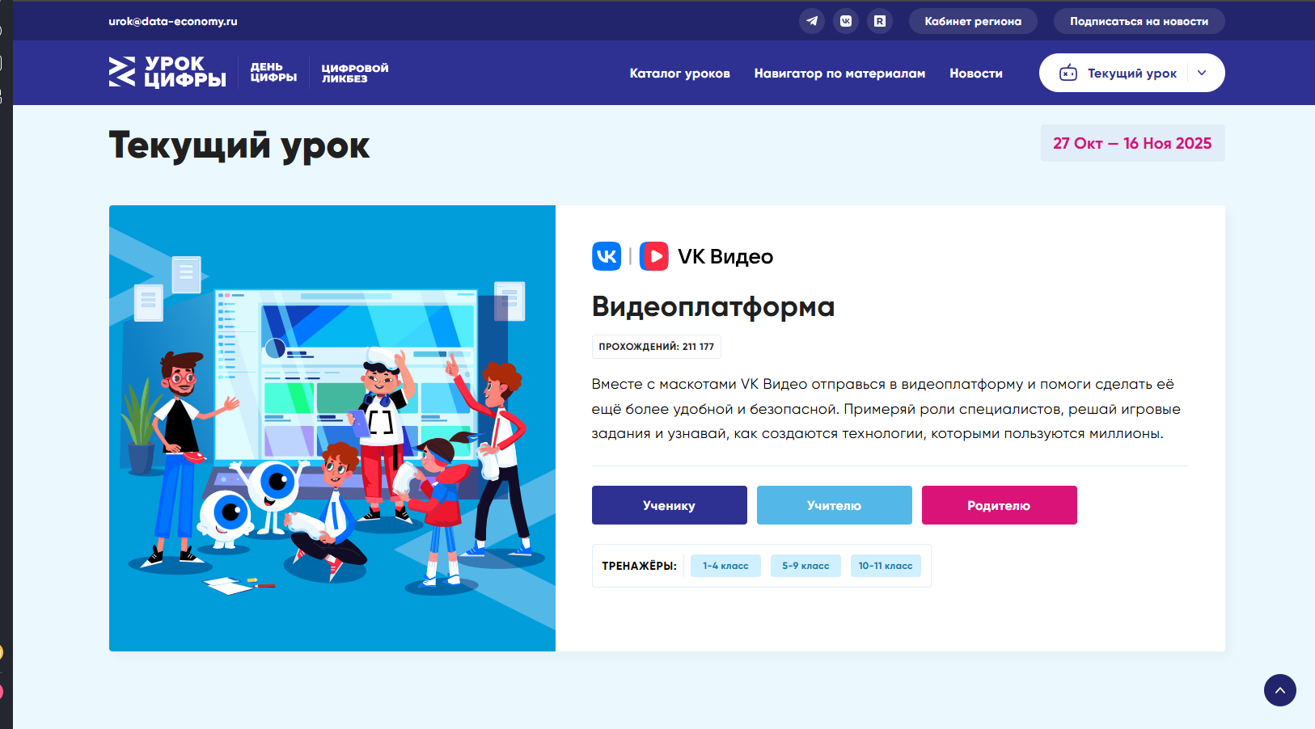Viewport: 1315px width, 729px height.
Task: Open Каталог уроков menu item
Action: point(679,74)
